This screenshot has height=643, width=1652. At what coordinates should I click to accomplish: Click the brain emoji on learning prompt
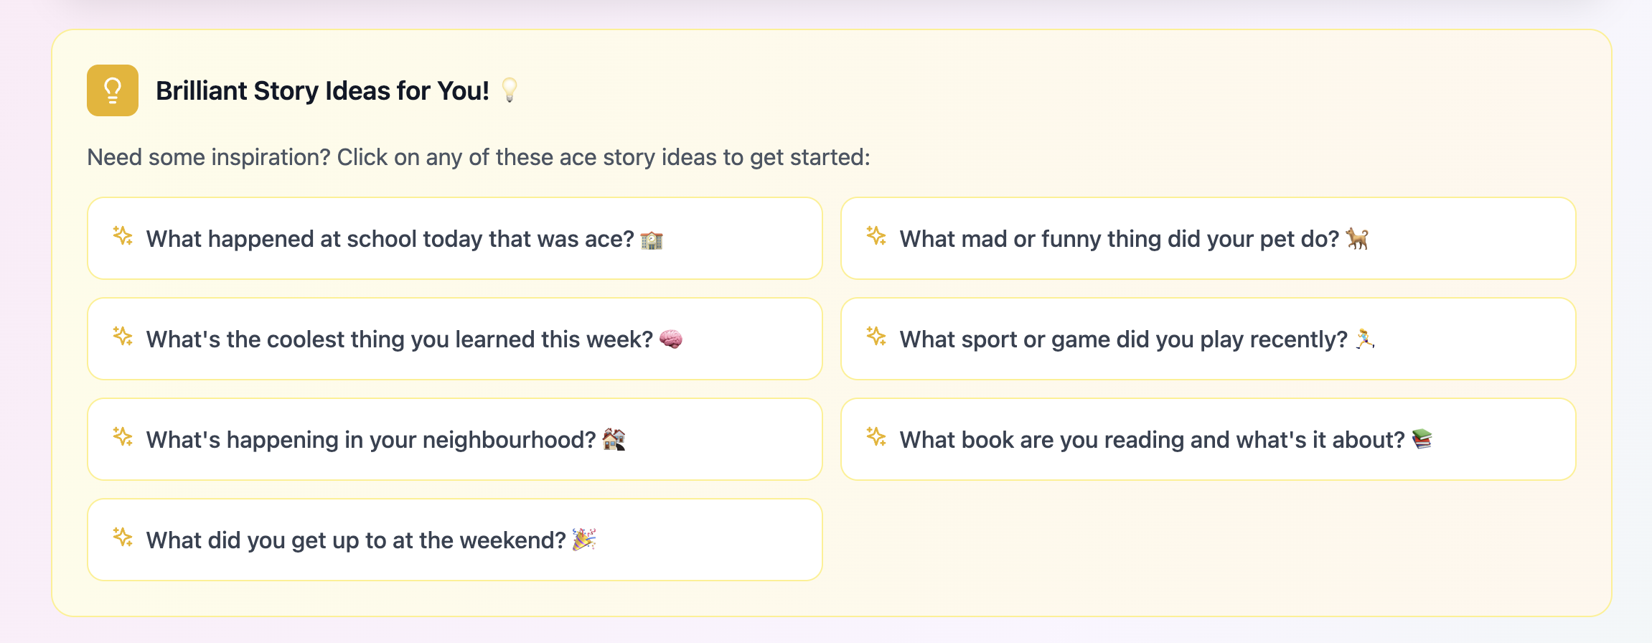[671, 339]
